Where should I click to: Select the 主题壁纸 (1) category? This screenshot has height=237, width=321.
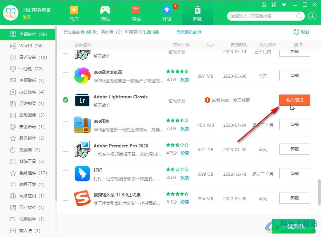pyautogui.click(x=28, y=81)
